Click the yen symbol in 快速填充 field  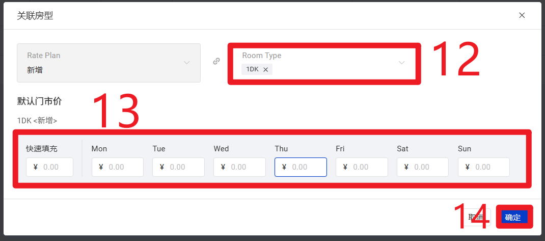(x=35, y=167)
